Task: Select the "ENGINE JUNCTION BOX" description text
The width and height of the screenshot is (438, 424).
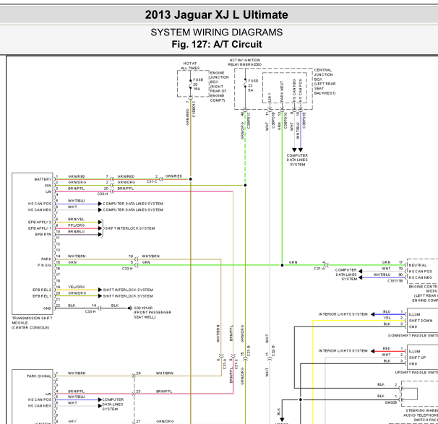Action: point(220,87)
